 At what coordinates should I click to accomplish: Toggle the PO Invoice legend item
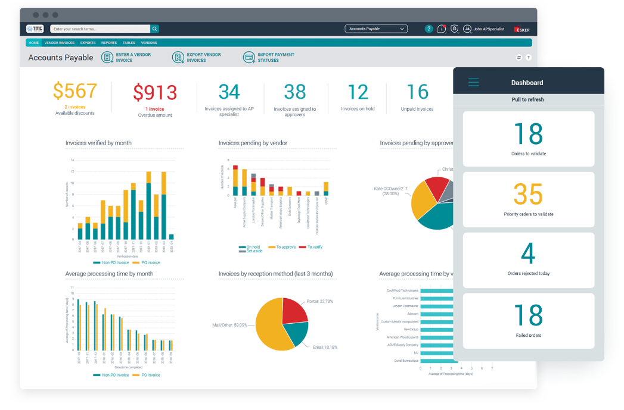pyautogui.click(x=147, y=262)
